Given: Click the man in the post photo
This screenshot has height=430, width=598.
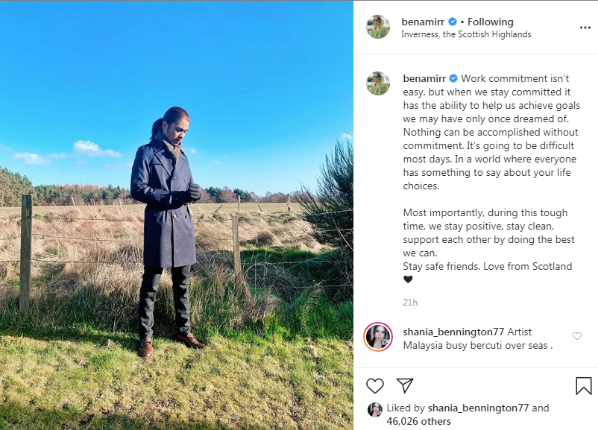Looking at the screenshot, I should pos(167,232).
